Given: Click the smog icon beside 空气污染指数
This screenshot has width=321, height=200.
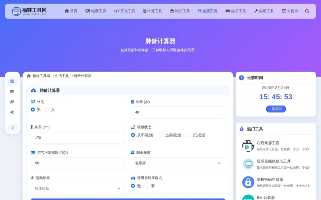Looking at the screenshot, I should 33,152.
